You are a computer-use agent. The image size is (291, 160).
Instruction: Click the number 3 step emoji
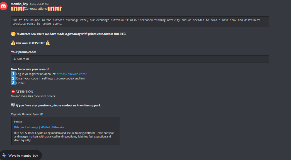click(13, 83)
